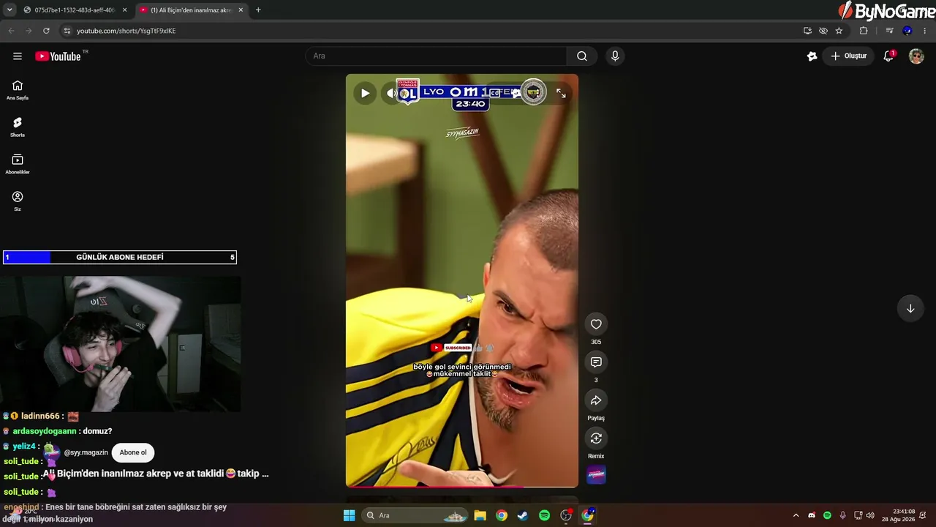
Task: Open the Windows notification center bell
Action: pos(923,515)
